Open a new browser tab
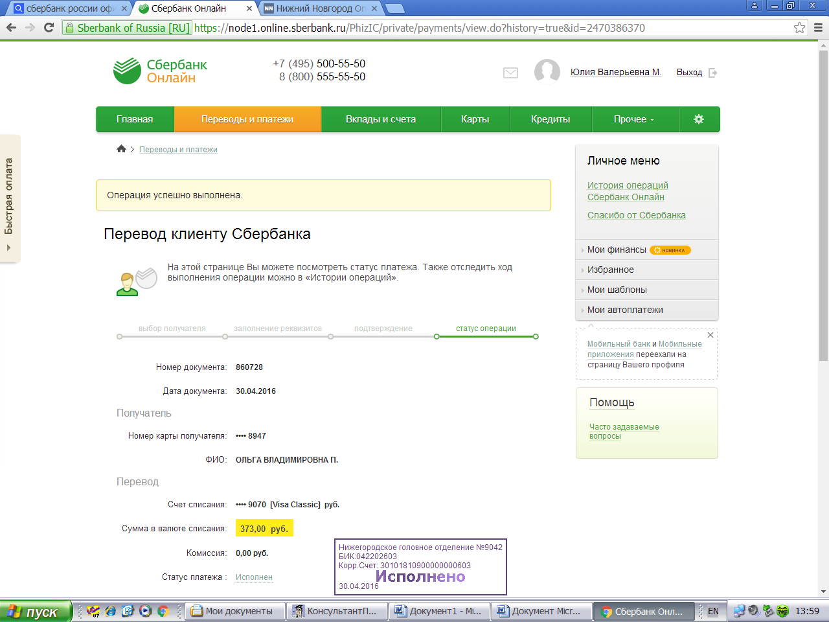 pos(395,8)
